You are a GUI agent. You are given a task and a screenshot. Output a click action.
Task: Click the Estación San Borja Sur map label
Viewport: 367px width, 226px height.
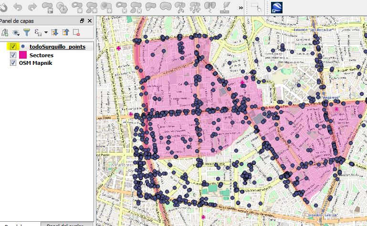[313, 30]
